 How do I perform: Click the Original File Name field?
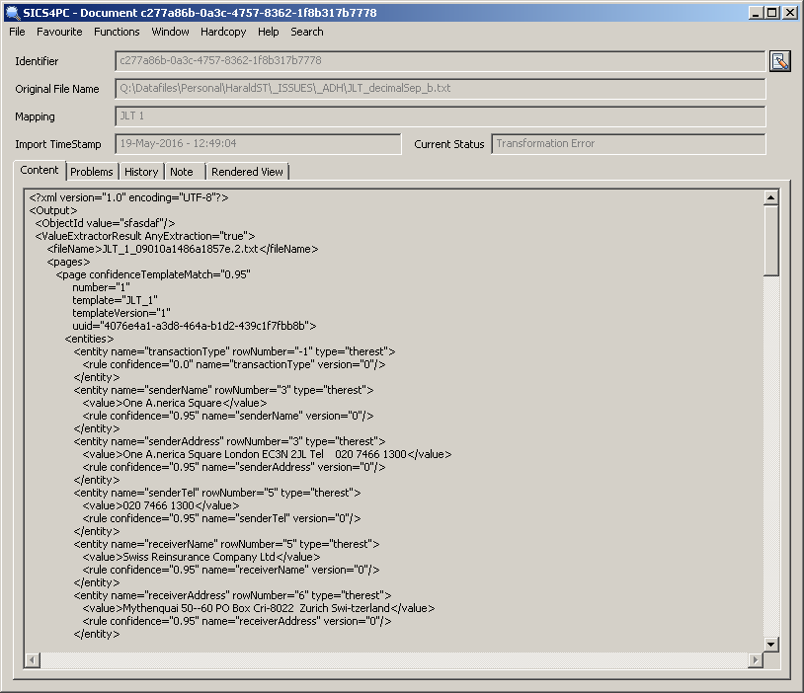[440, 89]
